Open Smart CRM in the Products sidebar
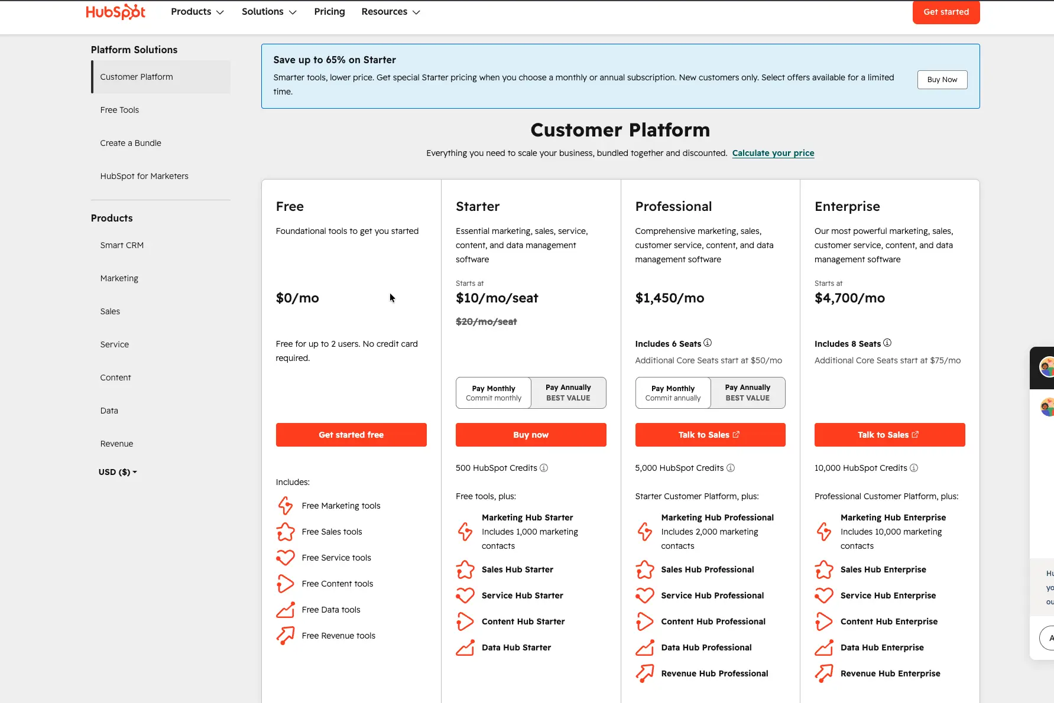The width and height of the screenshot is (1054, 703). pyautogui.click(x=122, y=245)
